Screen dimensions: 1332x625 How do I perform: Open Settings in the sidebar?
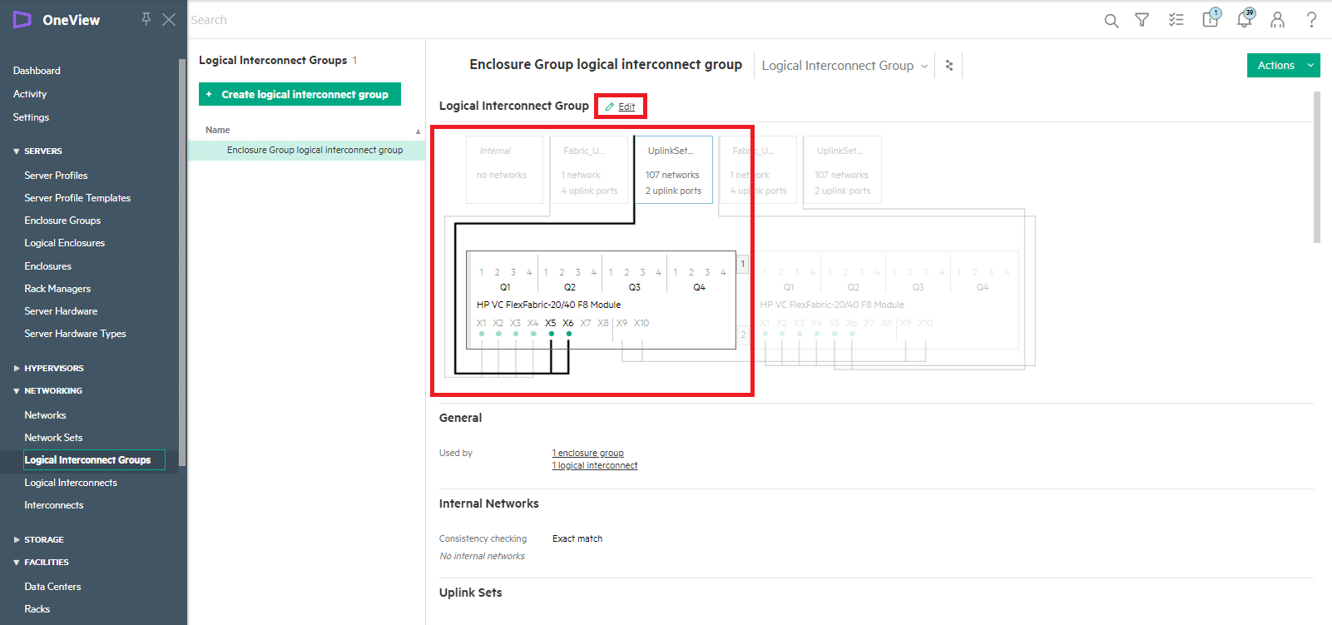point(31,117)
